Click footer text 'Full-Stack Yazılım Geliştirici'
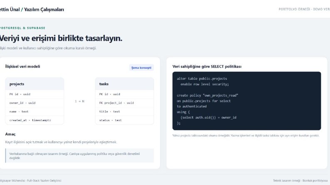330x185 pixels. [44, 180]
